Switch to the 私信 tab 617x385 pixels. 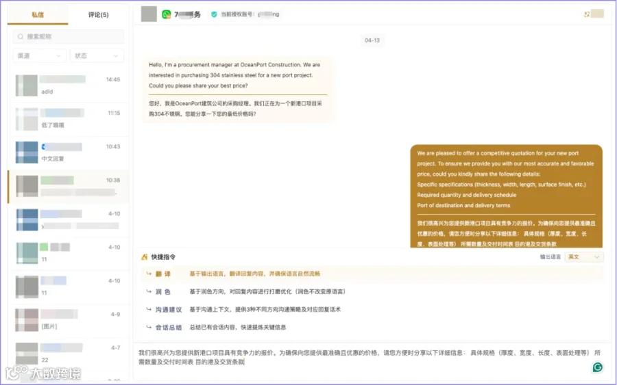click(38, 15)
